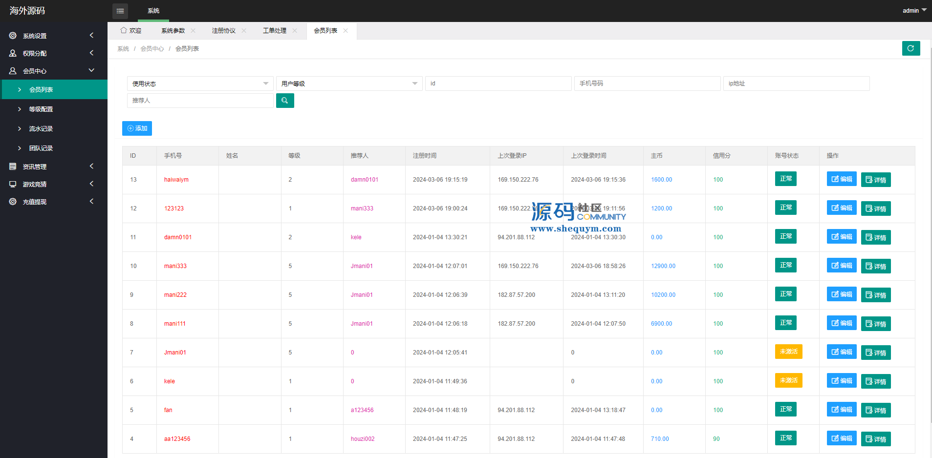The width and height of the screenshot is (932, 458).
Task: Toggle 正常 status for member aa123456
Action: (786, 438)
